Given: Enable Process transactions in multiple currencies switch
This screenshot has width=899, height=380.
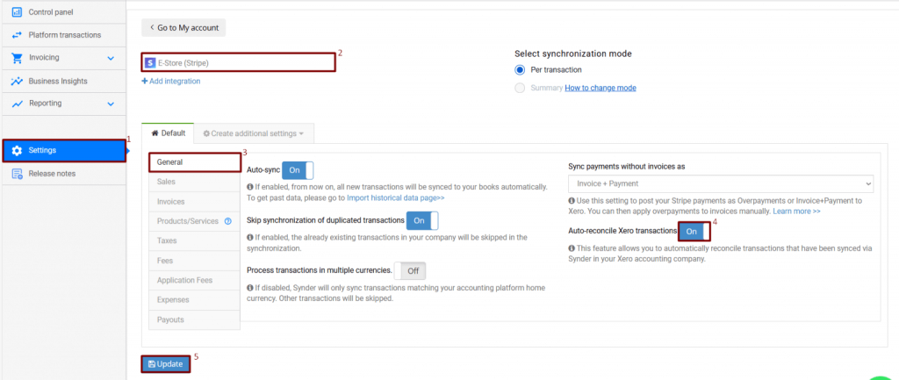Looking at the screenshot, I should click(410, 270).
